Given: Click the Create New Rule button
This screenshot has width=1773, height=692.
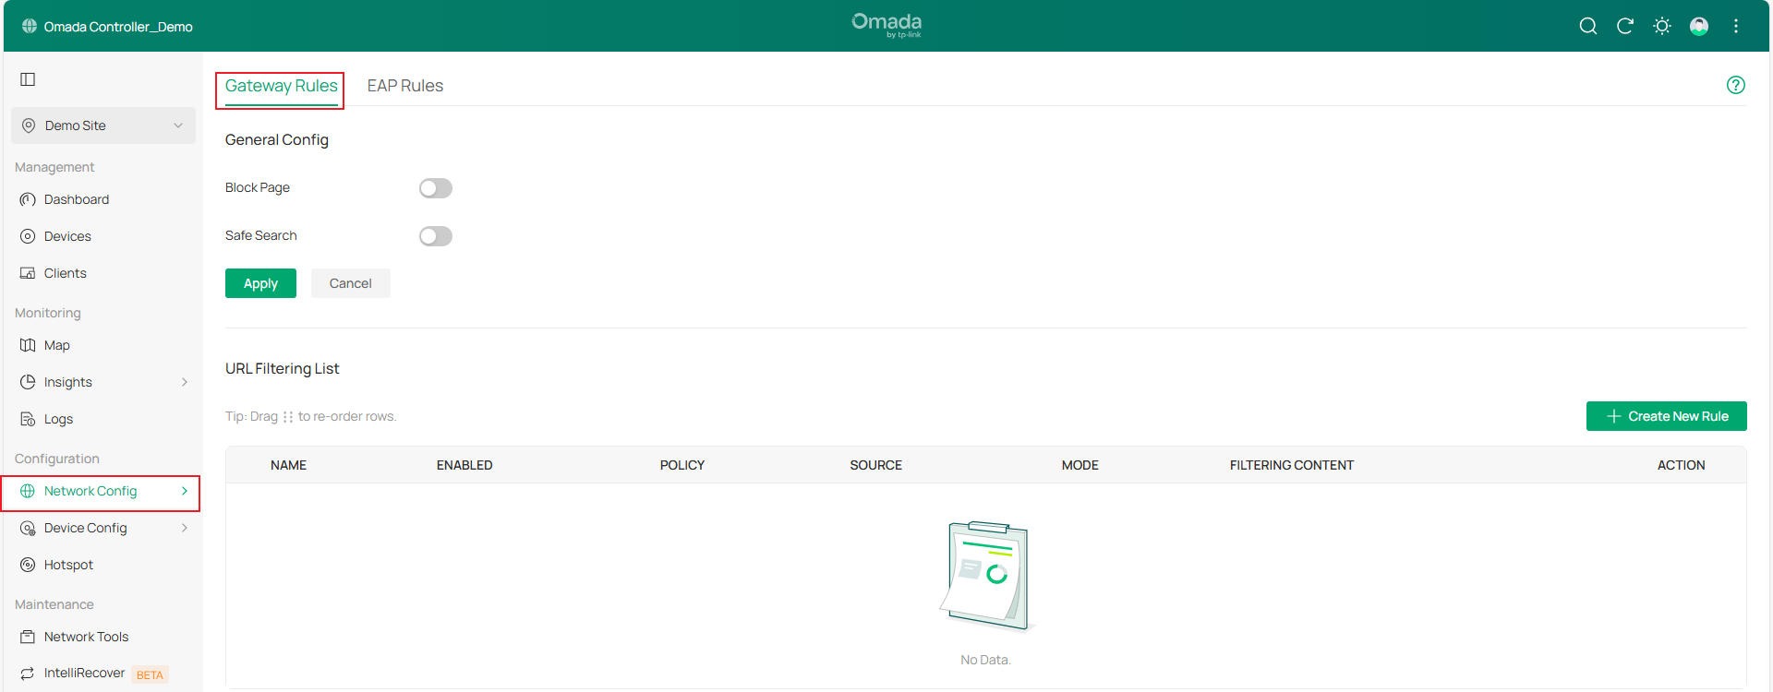Looking at the screenshot, I should tap(1667, 416).
